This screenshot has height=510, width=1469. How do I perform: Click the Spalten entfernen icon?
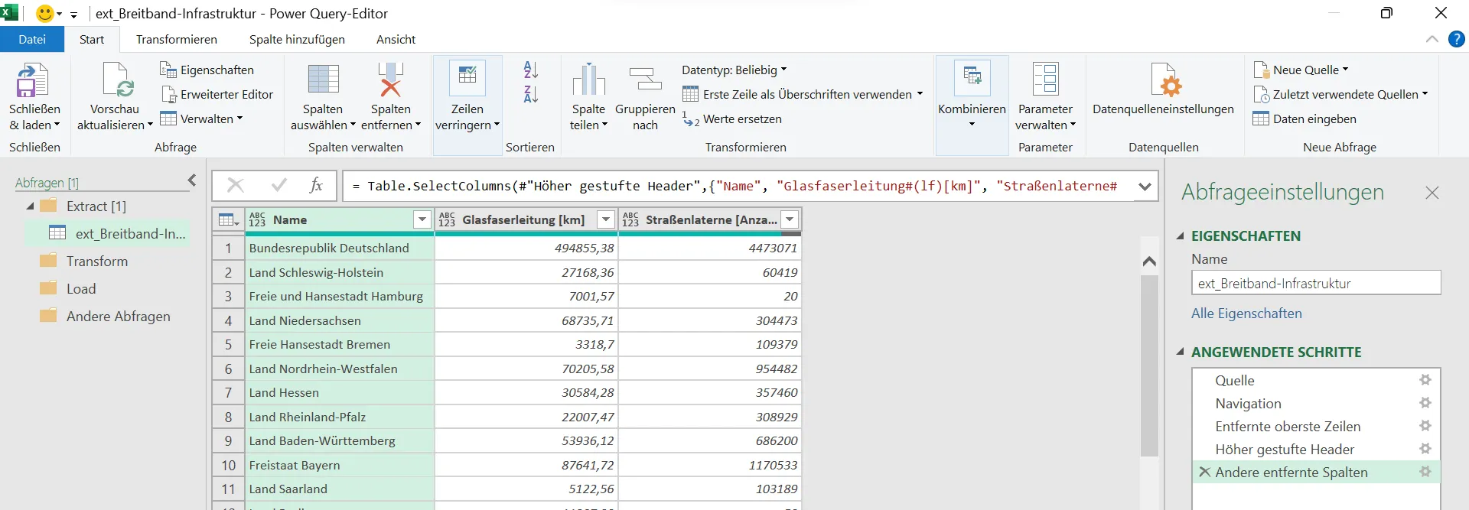pyautogui.click(x=390, y=80)
